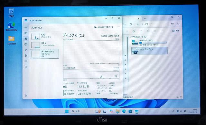Image resolution: width=206 pixels, height=125 pixels.
Task: Add a new Explorer tab with plus
Action: coord(145,19)
